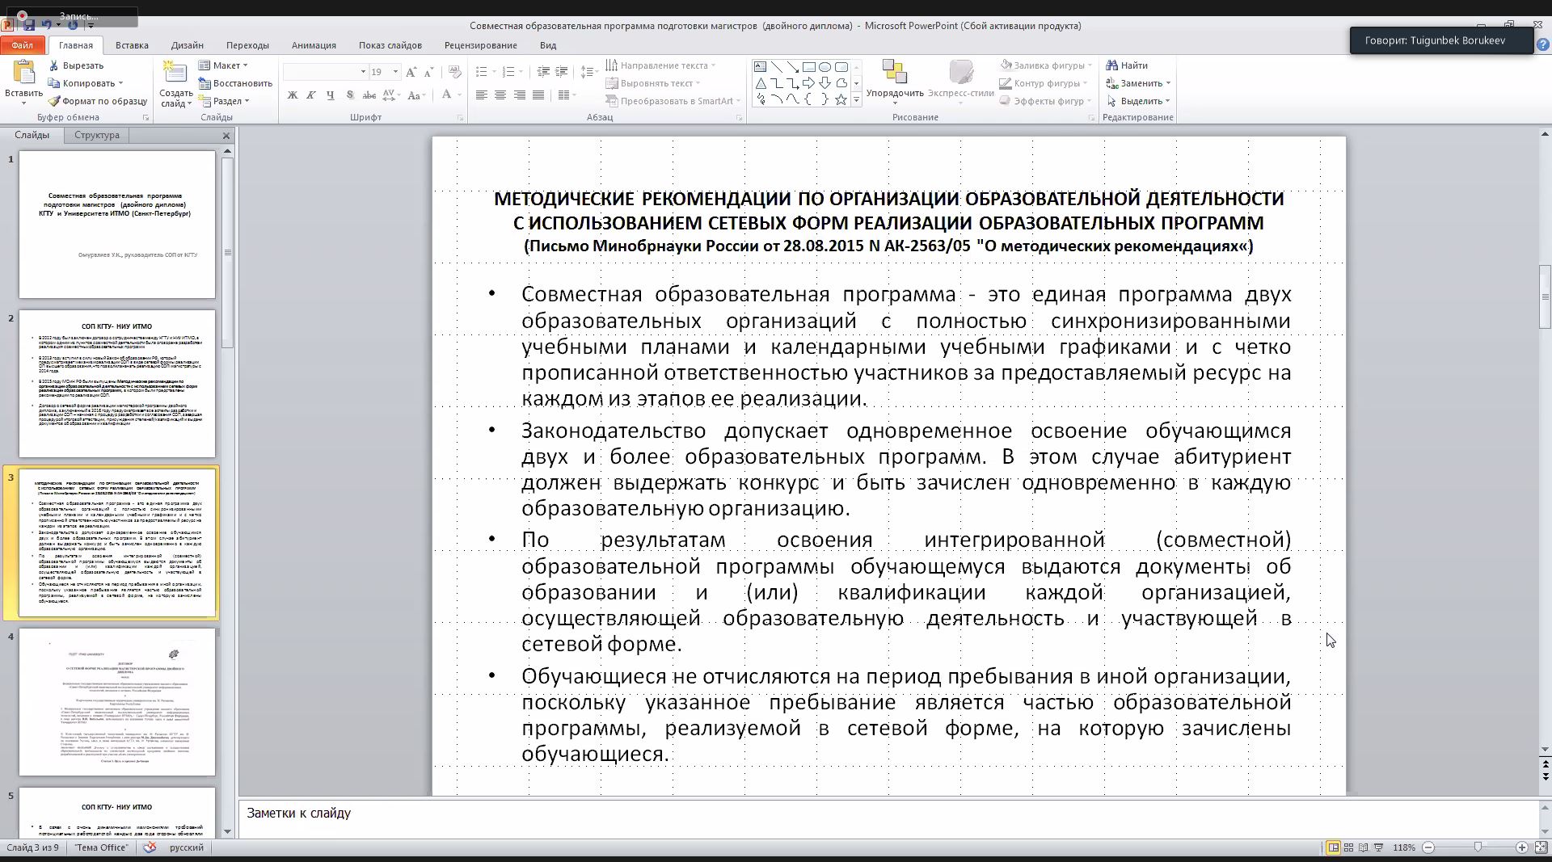1552x862 pixels.
Task: Switch to slide sorter view
Action: (1348, 847)
